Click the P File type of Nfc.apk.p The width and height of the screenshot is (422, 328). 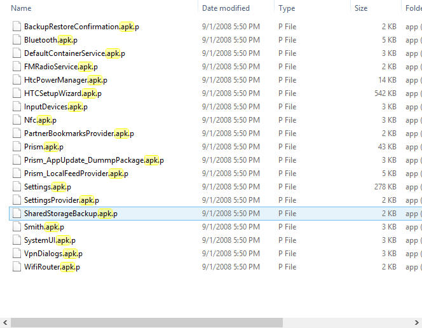coord(287,120)
